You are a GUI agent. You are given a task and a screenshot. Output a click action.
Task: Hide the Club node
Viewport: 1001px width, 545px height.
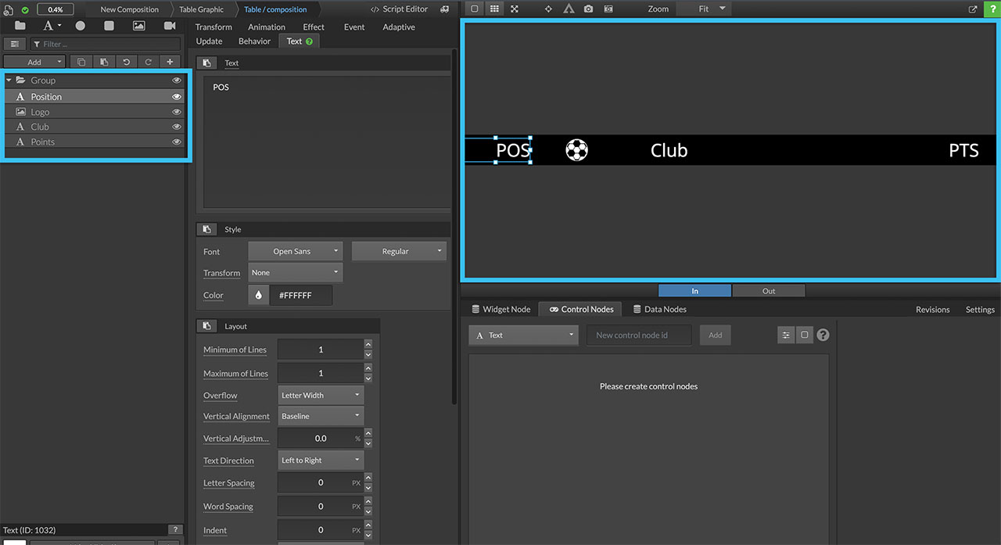177,127
